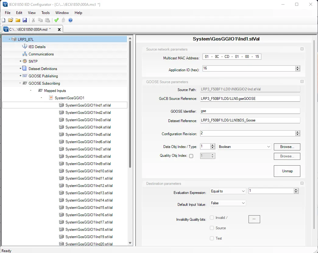Click the tree panel vertical scrollbar

pyautogui.click(x=130, y=104)
